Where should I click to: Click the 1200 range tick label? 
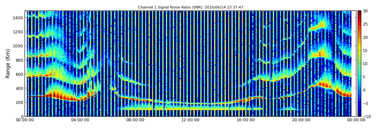tap(18, 32)
